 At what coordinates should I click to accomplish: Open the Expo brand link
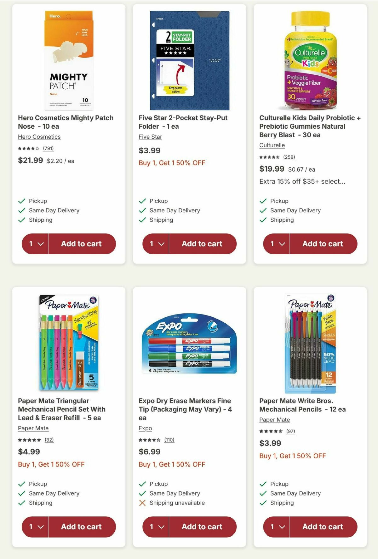[x=145, y=428]
